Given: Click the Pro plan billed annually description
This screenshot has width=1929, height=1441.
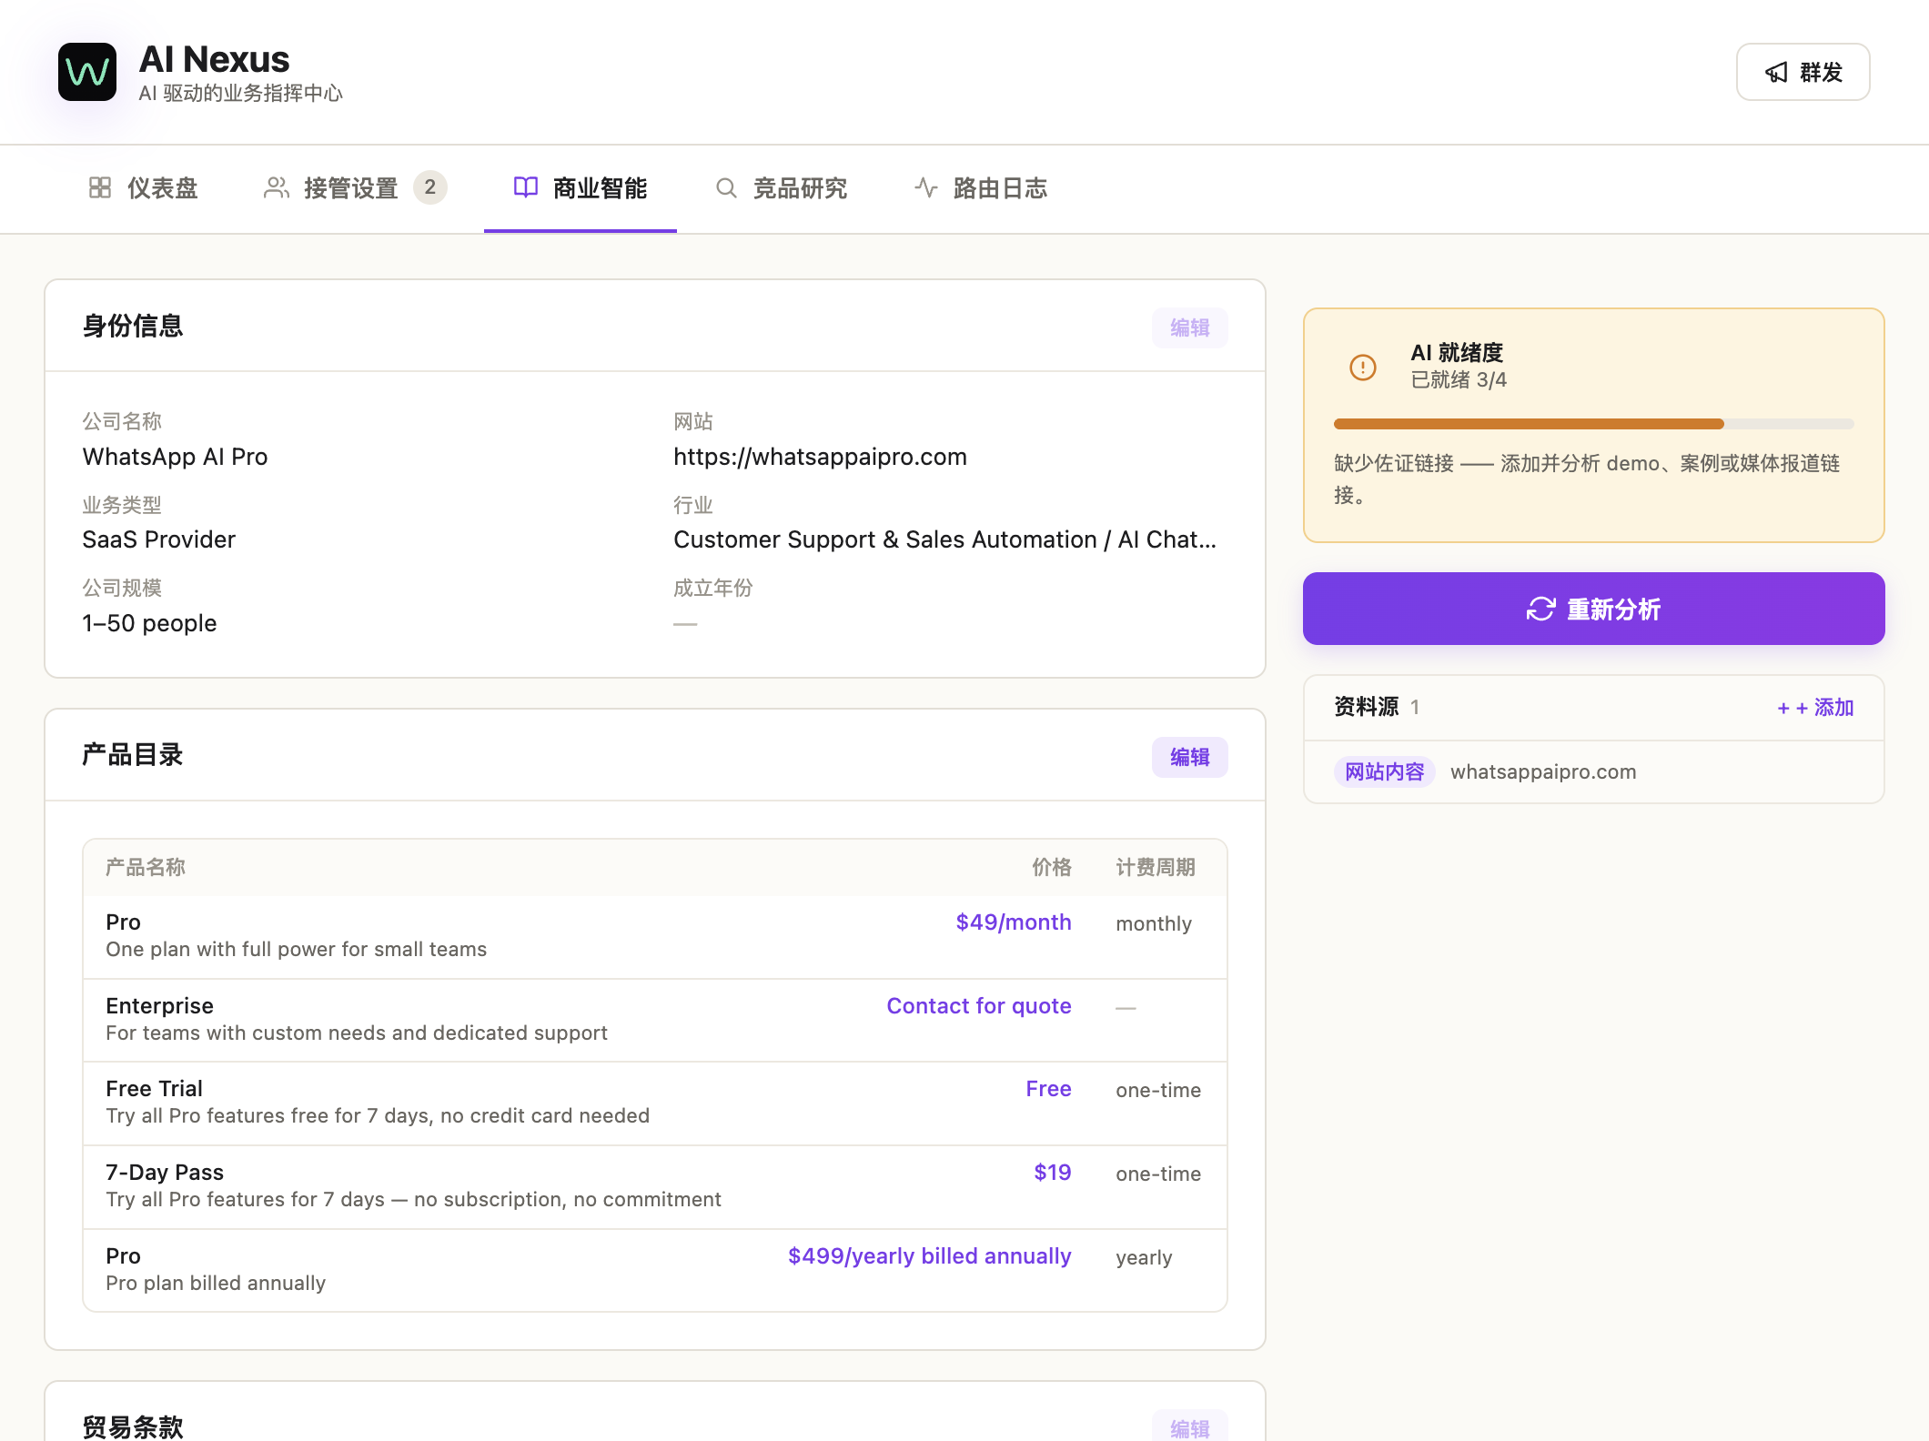Looking at the screenshot, I should [x=216, y=1284].
